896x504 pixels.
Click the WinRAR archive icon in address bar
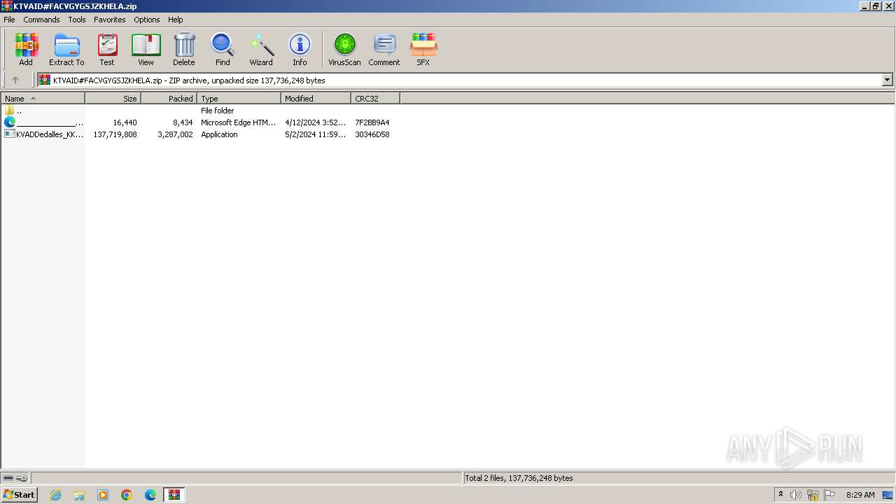(45, 80)
